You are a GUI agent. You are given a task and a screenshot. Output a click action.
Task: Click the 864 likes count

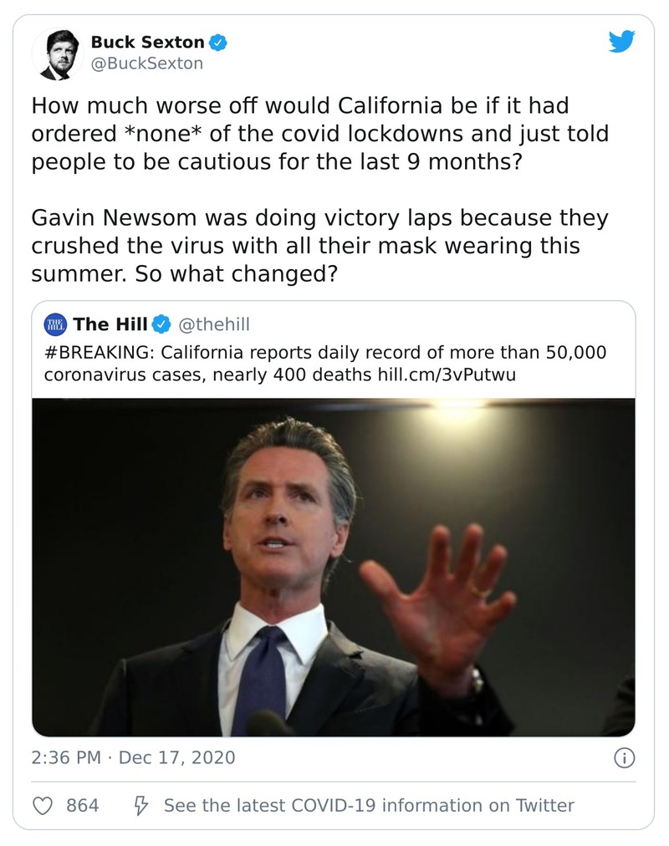[82, 806]
